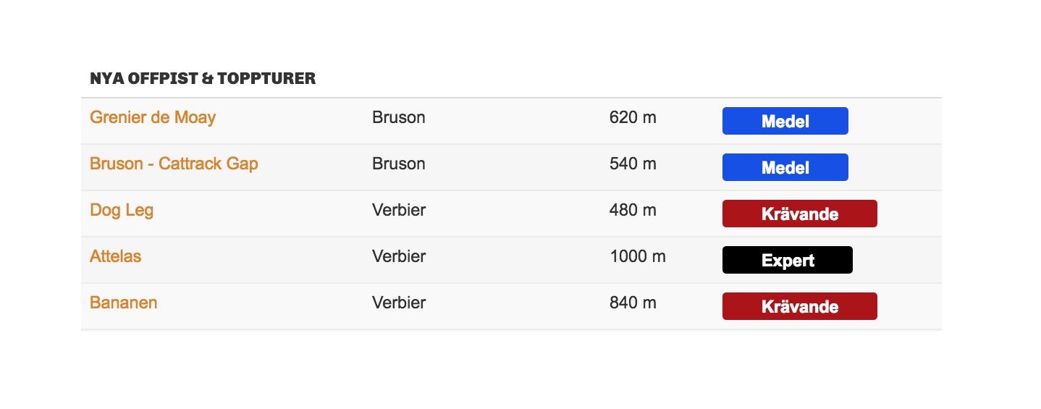1041x409 pixels.
Task: Click the Medel badge for Grenier de Moay
Action: pos(785,121)
